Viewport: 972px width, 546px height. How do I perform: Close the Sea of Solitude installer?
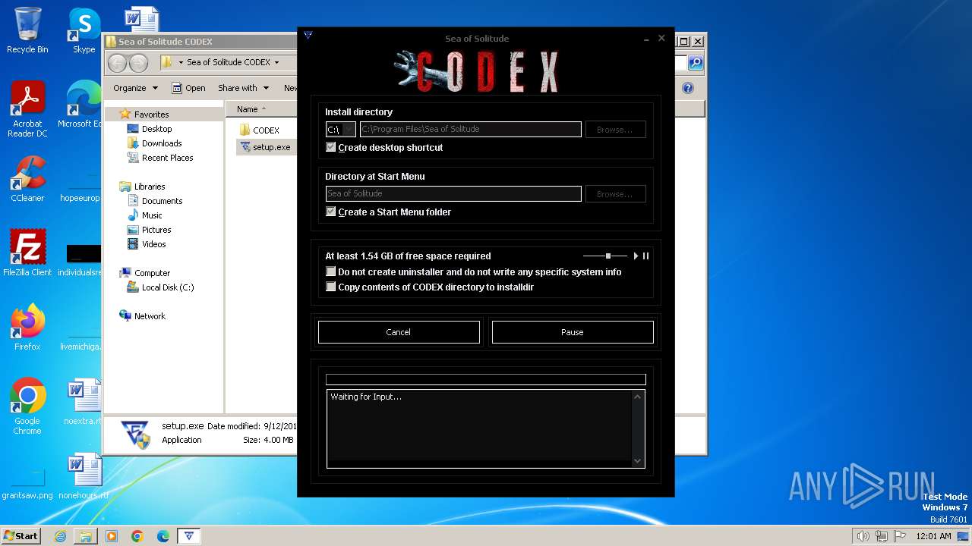pos(661,38)
